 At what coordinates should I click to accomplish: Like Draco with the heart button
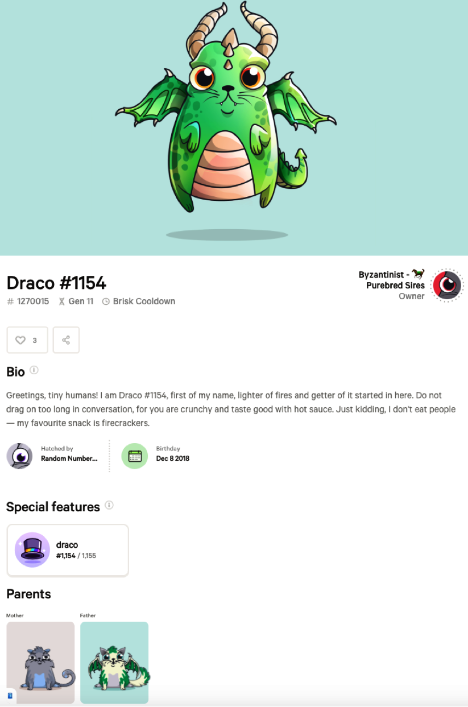pyautogui.click(x=27, y=340)
